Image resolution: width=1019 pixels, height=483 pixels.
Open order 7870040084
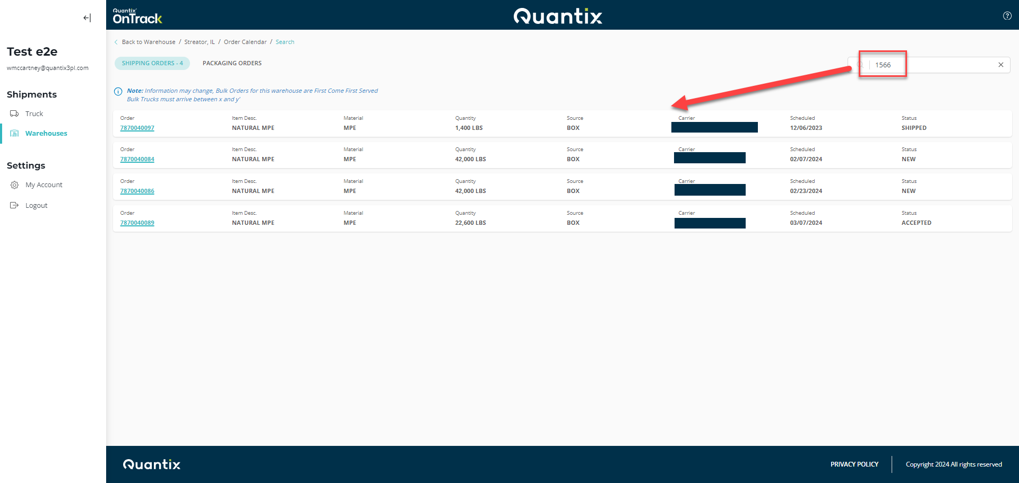coord(137,159)
